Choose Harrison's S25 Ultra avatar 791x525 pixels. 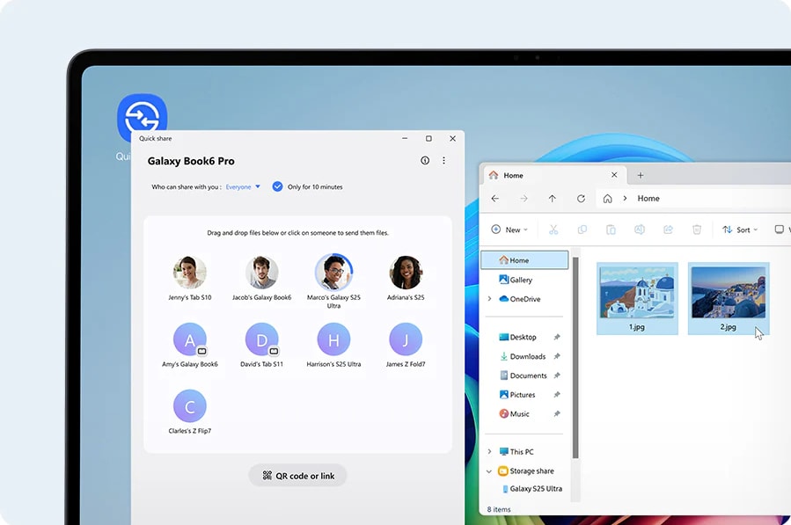pos(333,339)
